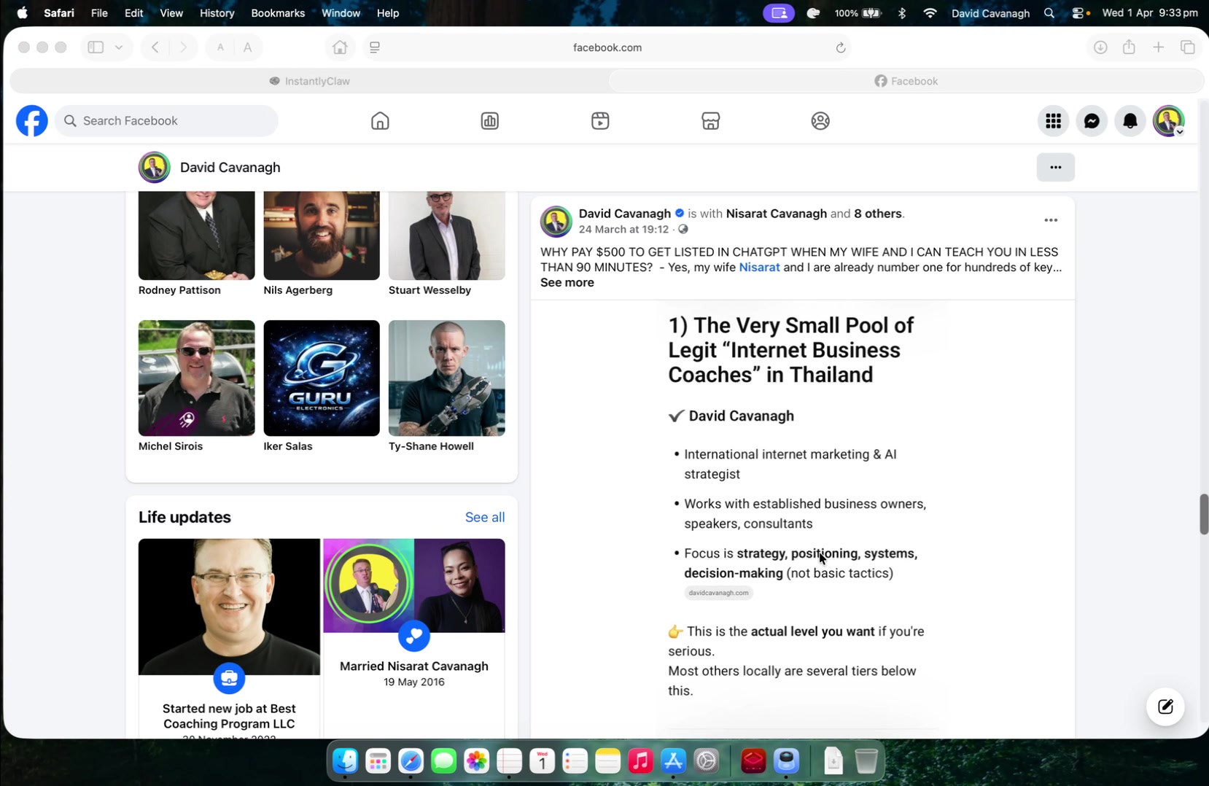Click the Search Facebook field
This screenshot has height=786, width=1209.
166,121
